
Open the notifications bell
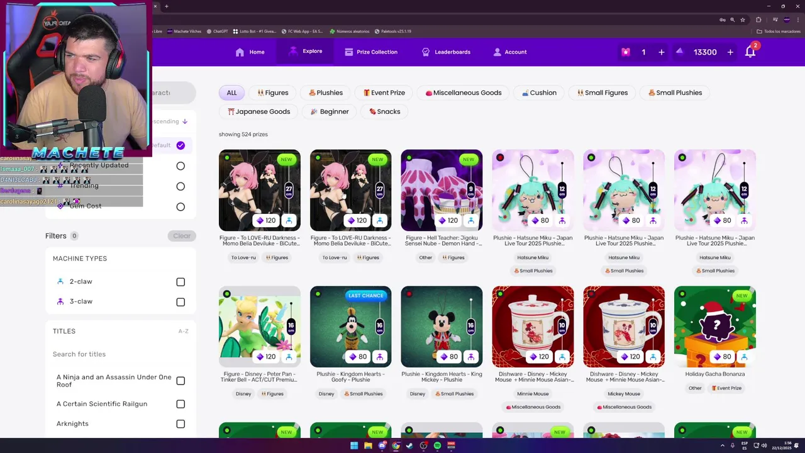pyautogui.click(x=750, y=52)
